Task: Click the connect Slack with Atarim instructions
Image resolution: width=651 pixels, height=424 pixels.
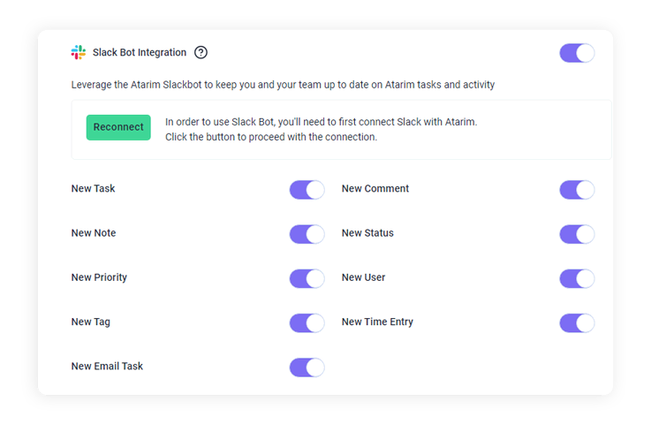Action: (321, 129)
